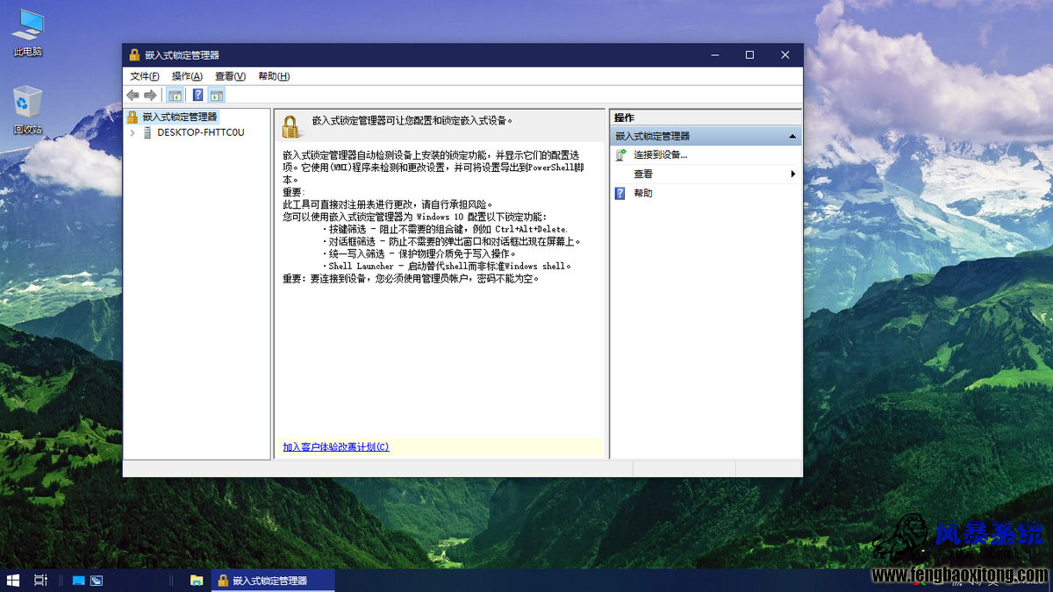The width and height of the screenshot is (1053, 592).
Task: Open the Windows Start button
Action: pos(13,580)
